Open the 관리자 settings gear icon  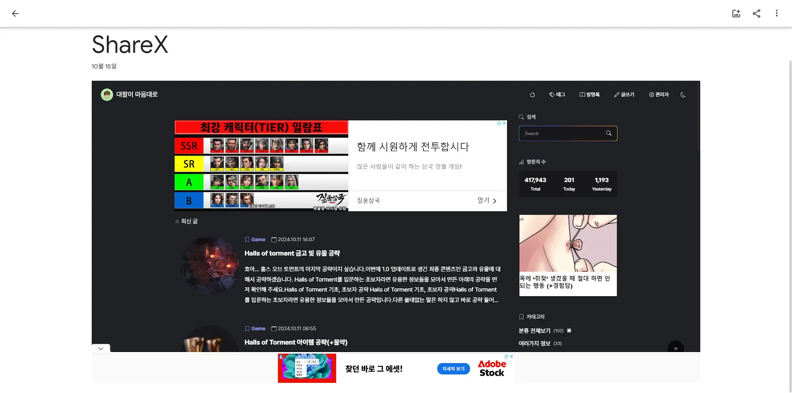(x=651, y=94)
